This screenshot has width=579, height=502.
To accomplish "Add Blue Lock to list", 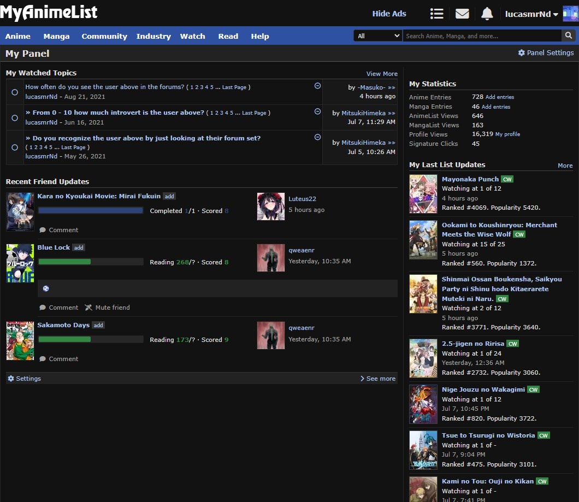I will (78, 247).
